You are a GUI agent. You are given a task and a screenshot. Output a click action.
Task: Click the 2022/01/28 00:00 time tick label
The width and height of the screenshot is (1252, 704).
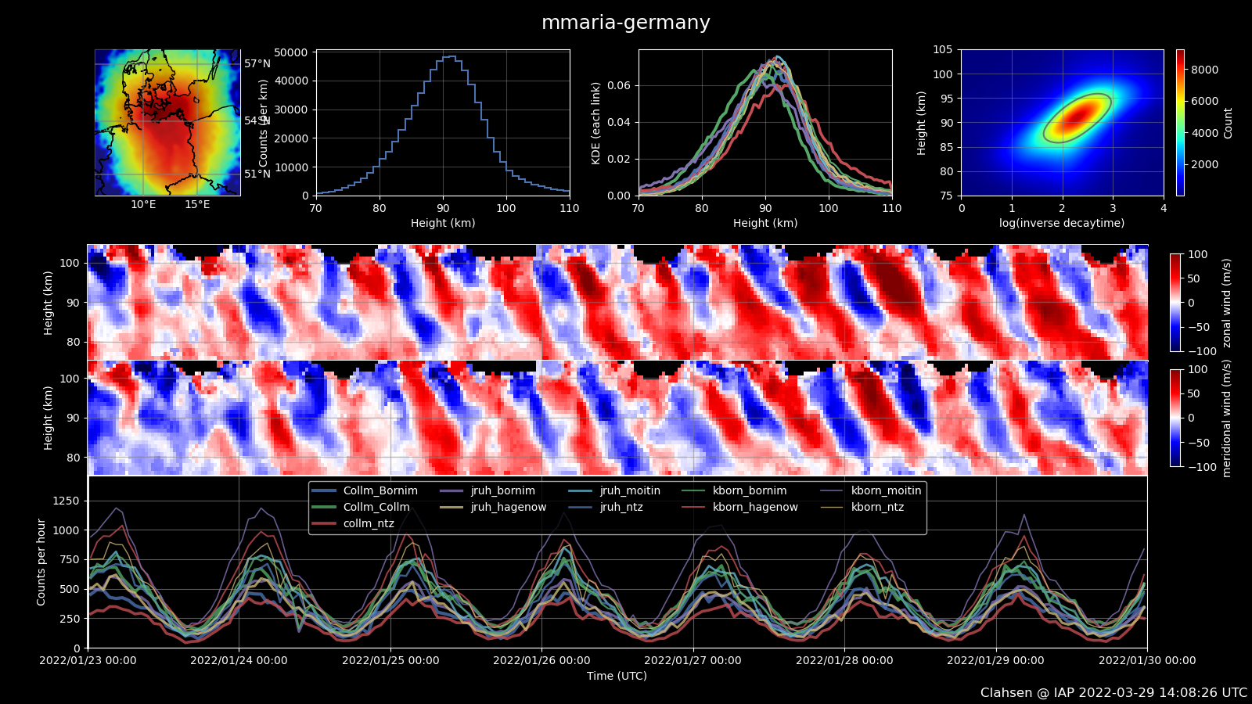point(844,661)
